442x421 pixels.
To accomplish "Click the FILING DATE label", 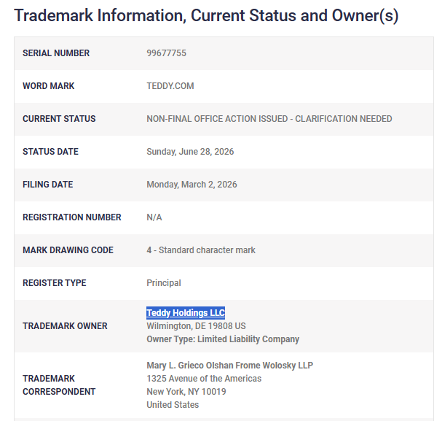I will click(48, 185).
